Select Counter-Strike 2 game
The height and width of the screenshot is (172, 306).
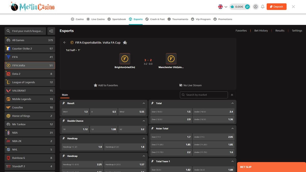30,48
